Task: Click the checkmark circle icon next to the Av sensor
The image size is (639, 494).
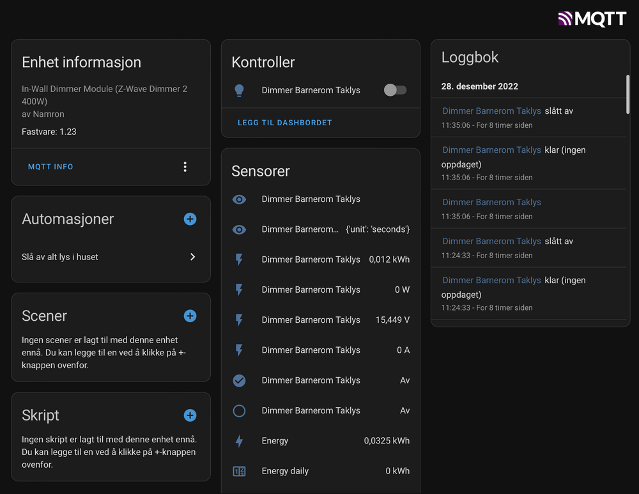Action: point(239,380)
